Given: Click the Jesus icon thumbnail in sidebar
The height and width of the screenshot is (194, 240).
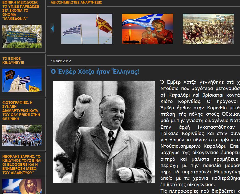Looking at the screenshot, I should tap(22, 186).
